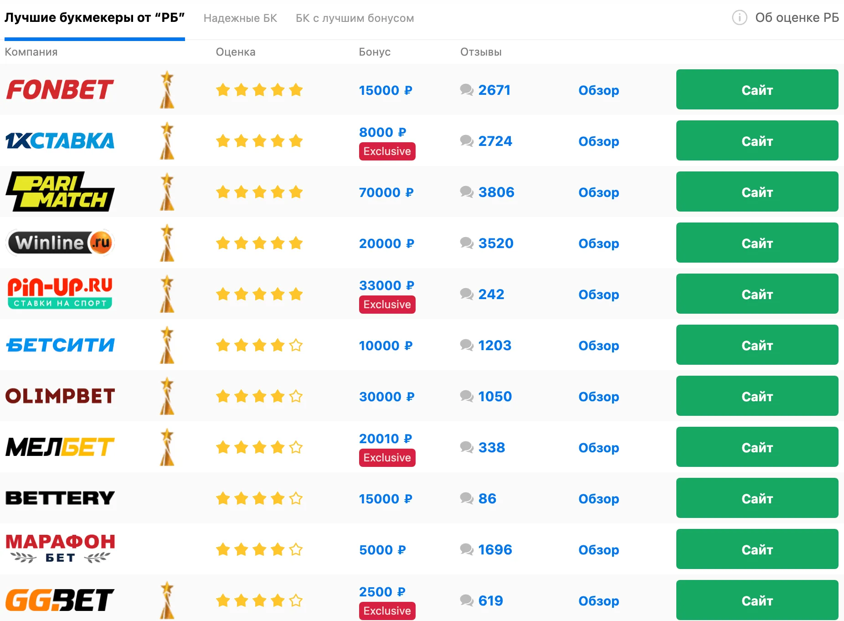
Task: Open the Бетсити logo
Action: click(60, 345)
